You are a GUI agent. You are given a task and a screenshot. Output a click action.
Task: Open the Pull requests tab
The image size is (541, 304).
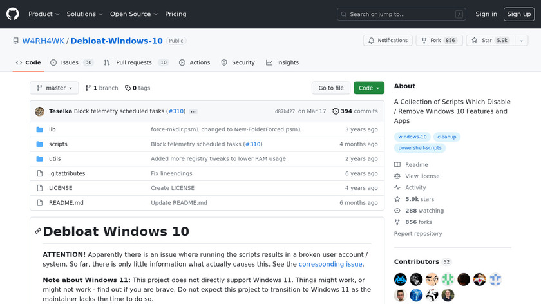pyautogui.click(x=136, y=62)
